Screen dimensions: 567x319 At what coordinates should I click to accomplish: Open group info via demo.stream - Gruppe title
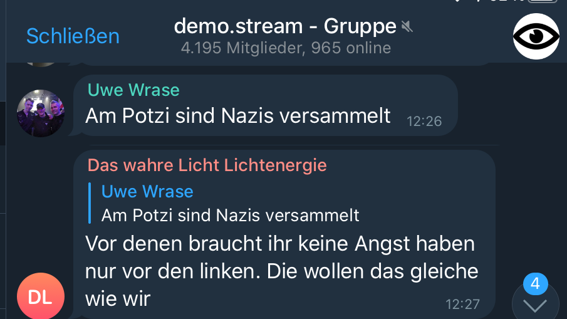285,26
